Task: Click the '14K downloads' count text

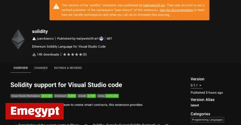Action: point(48,55)
